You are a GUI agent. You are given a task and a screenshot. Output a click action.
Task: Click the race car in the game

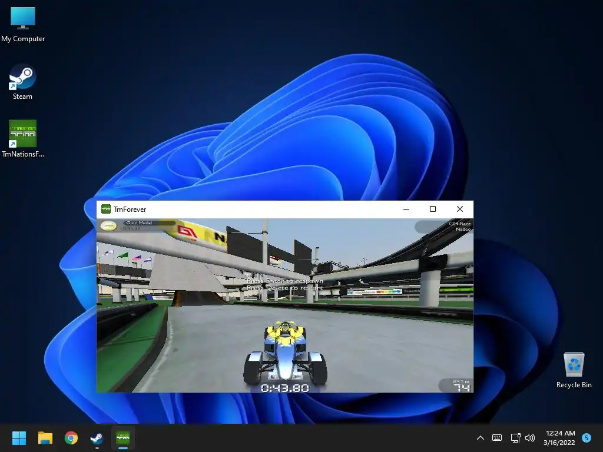pos(285,353)
